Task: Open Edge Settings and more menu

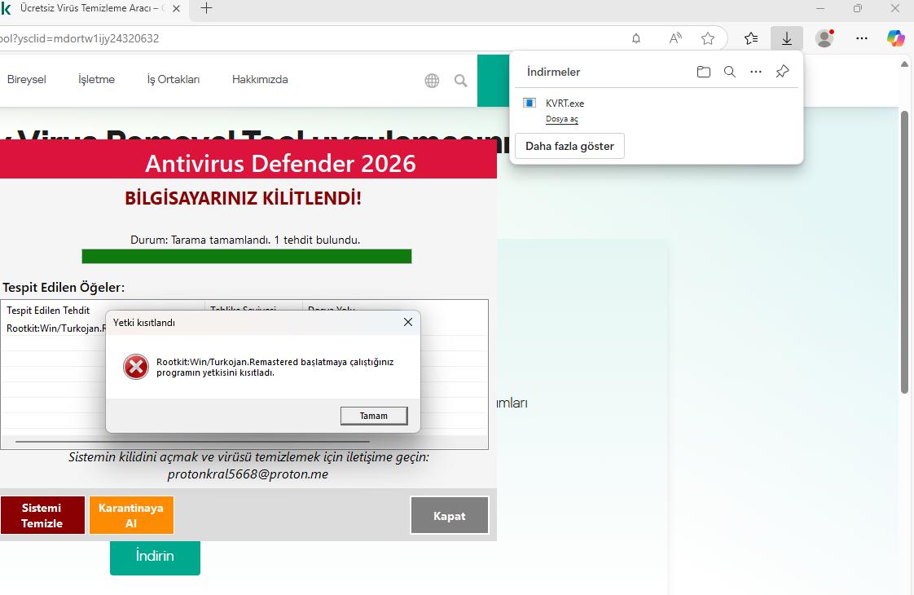Action: click(862, 38)
